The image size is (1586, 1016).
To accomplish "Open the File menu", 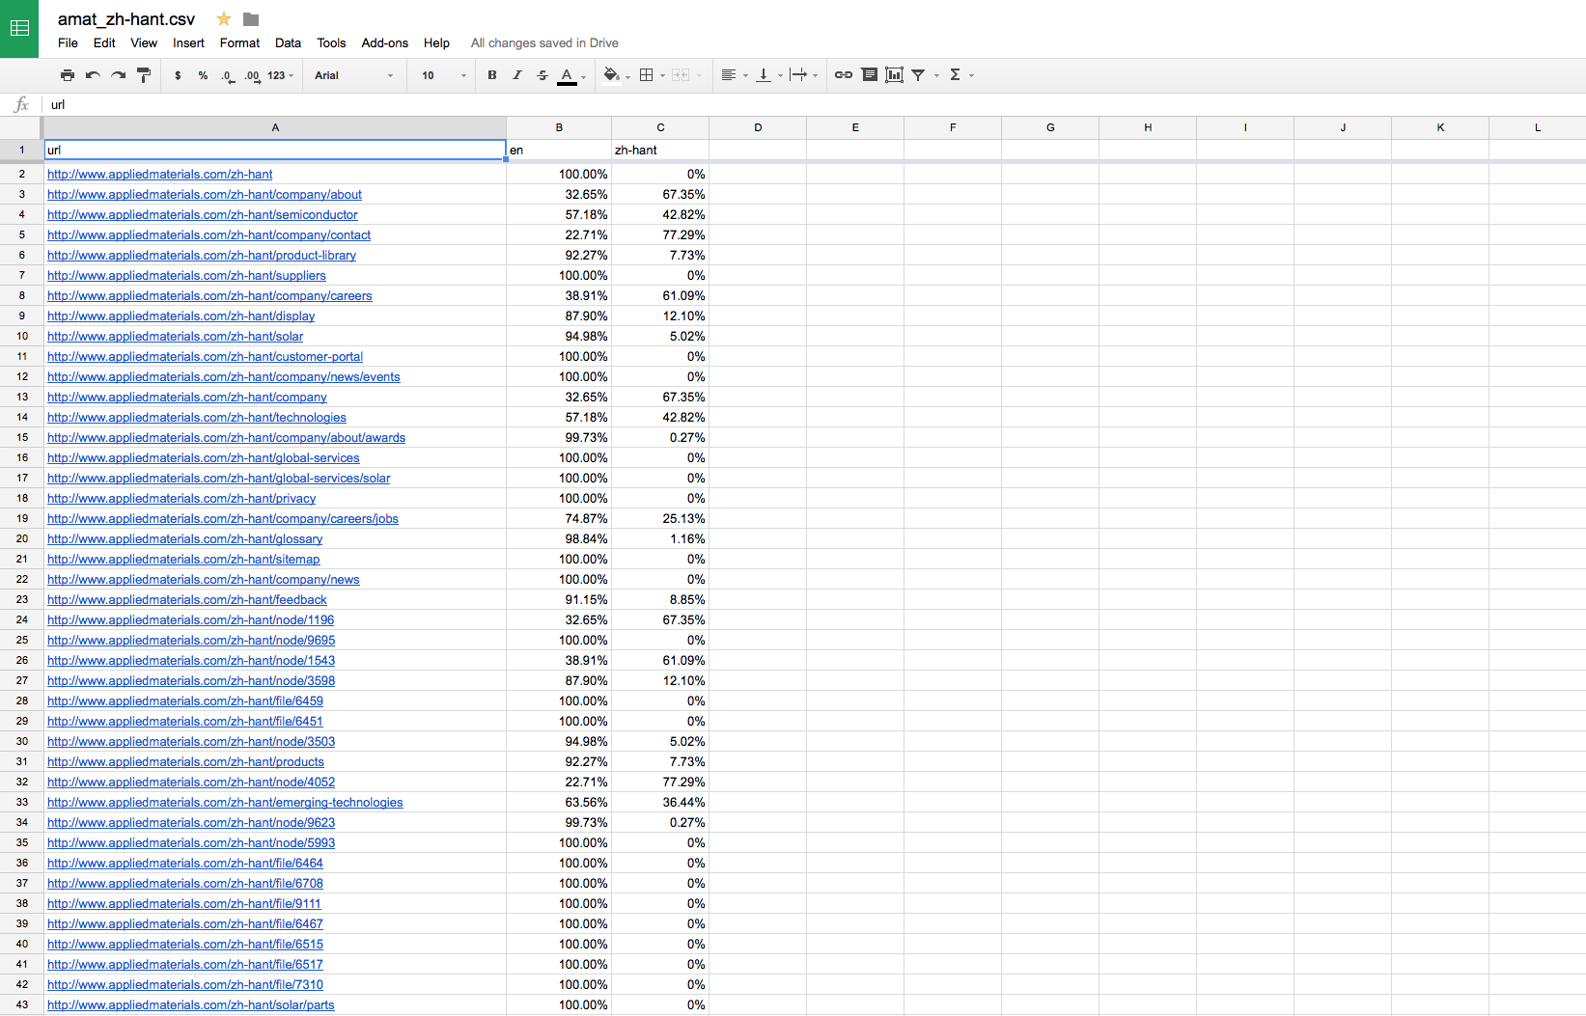I will coord(68,42).
